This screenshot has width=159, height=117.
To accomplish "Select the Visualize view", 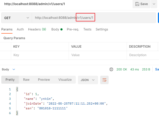I will 65,80.
